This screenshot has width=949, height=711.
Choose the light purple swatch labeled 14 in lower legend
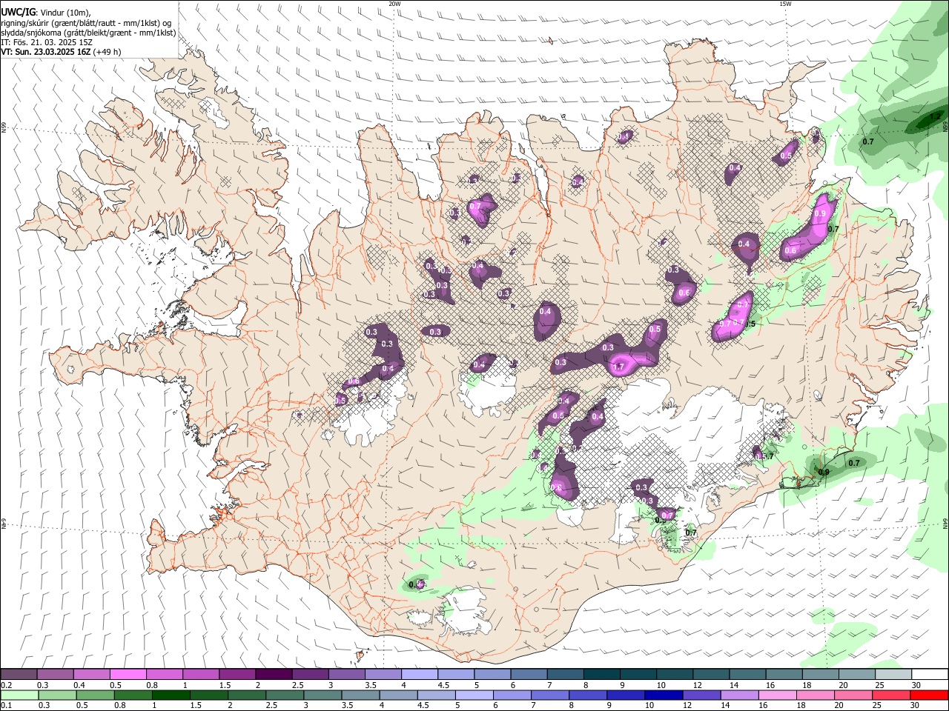(740, 695)
